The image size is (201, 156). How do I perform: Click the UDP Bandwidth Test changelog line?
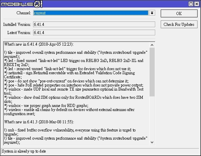[x=74, y=91]
